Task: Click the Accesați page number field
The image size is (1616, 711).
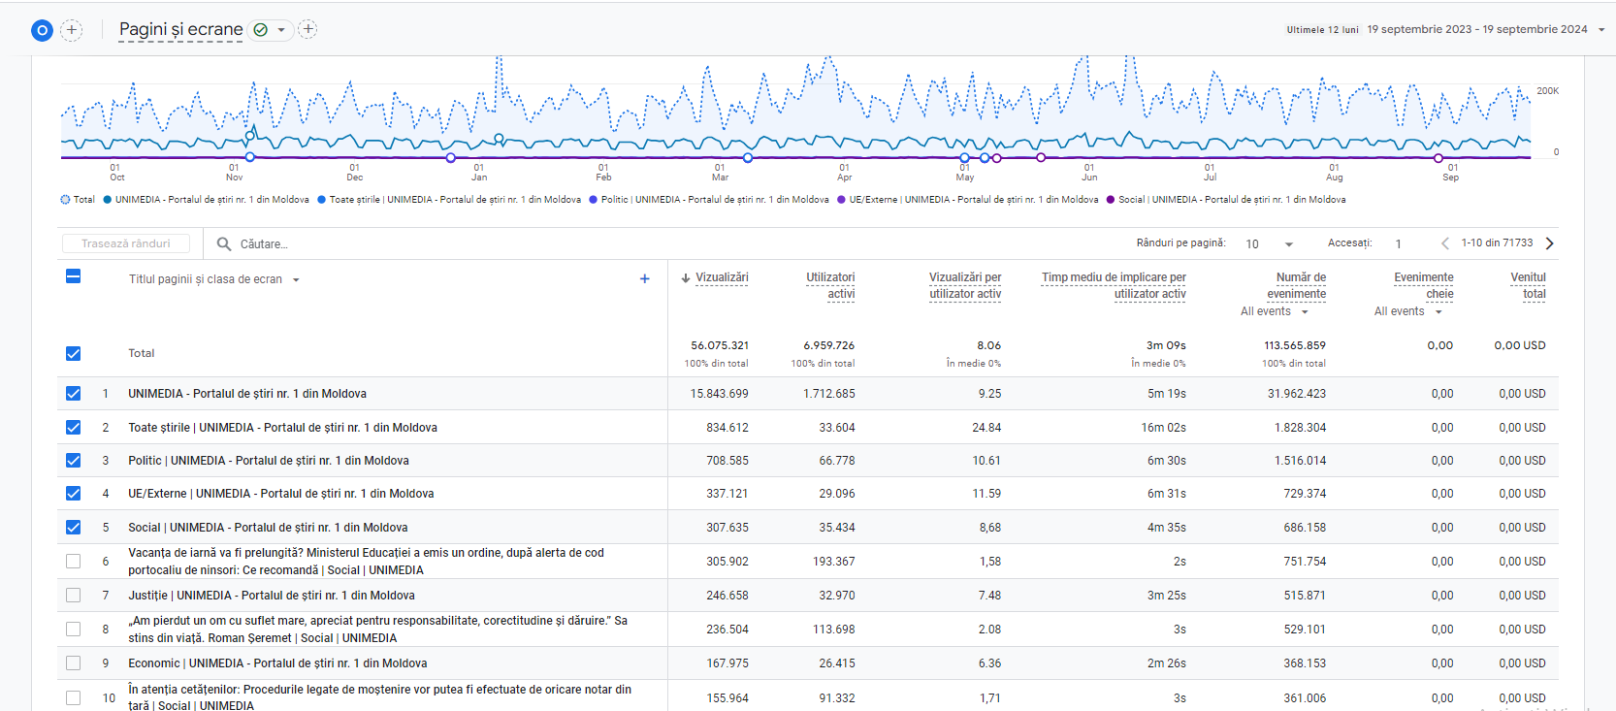Action: (x=1399, y=243)
